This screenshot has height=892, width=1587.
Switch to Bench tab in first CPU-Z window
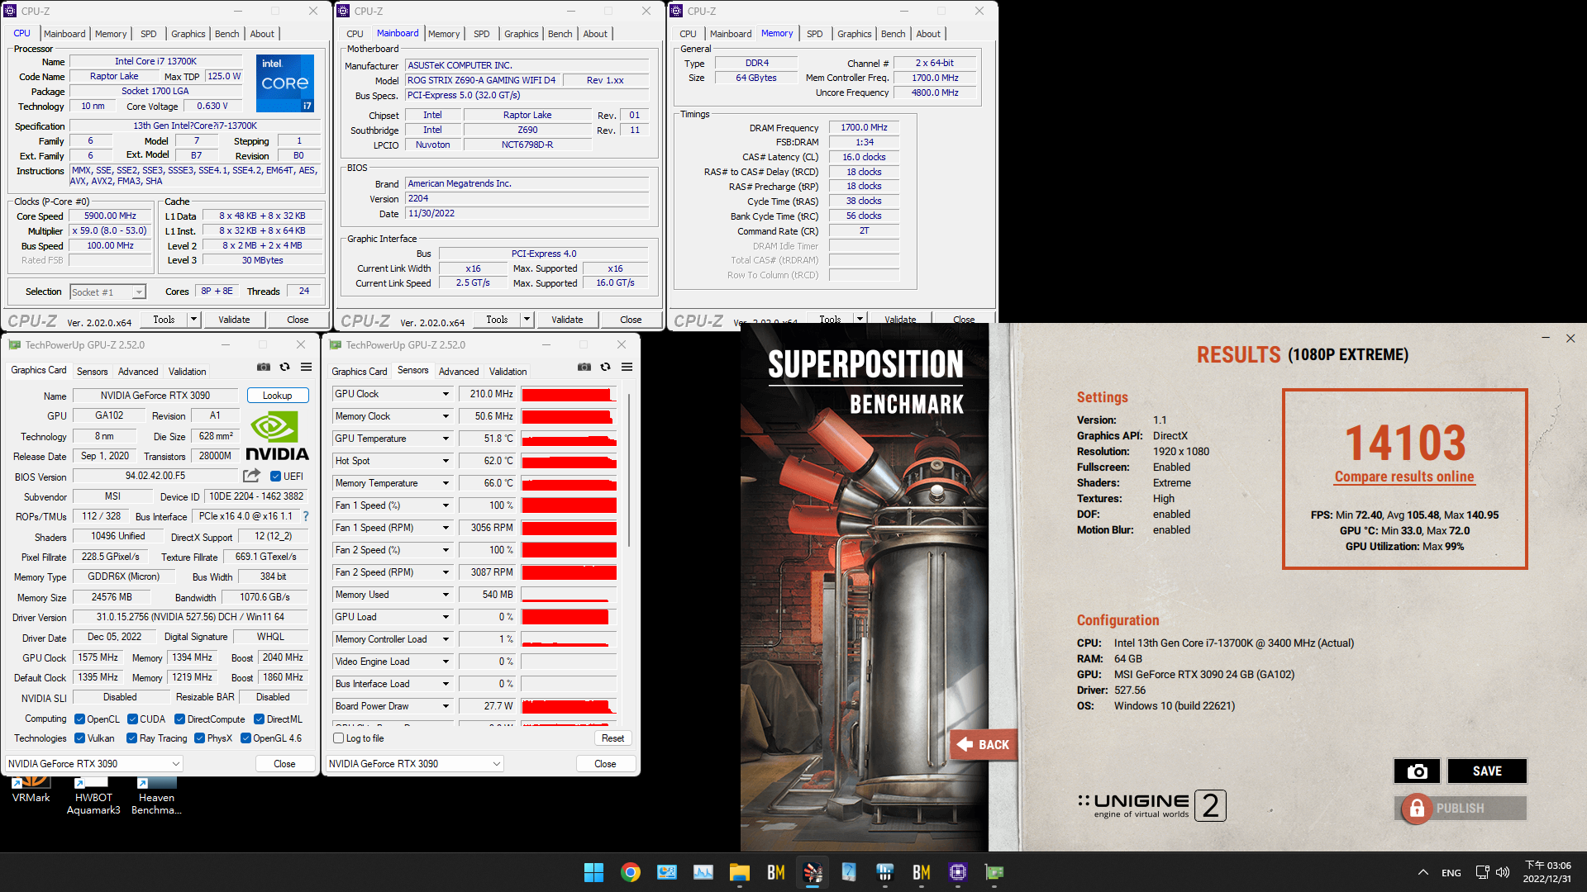click(226, 34)
